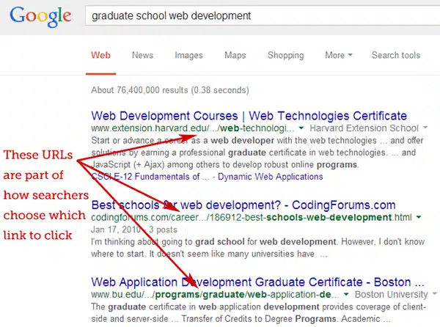Click the Harvard Extension School label
This screenshot has height=327, width=440.
(x=356, y=129)
